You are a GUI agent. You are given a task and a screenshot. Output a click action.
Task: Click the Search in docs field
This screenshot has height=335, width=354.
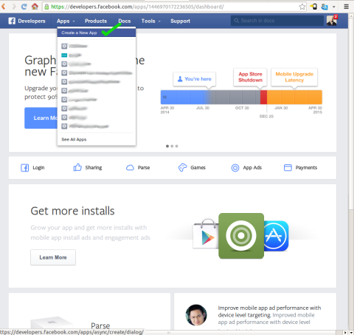pos(277,21)
